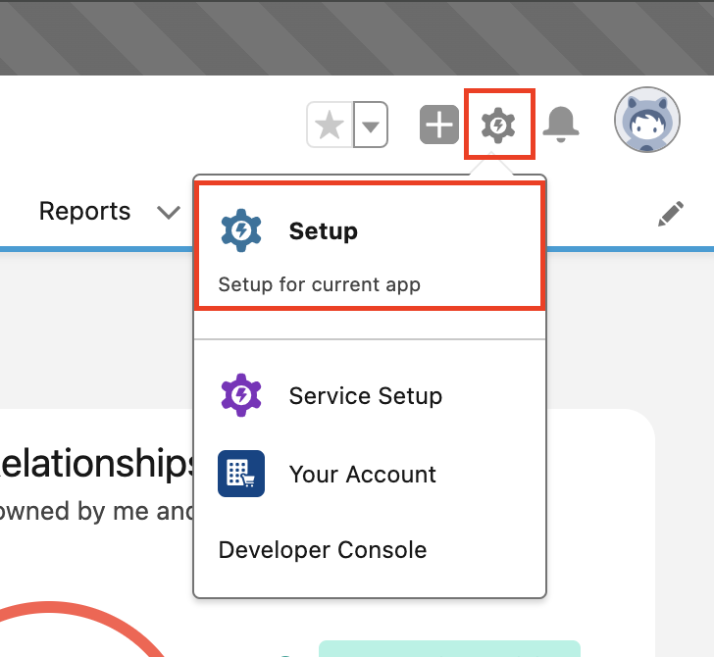This screenshot has height=657, width=714.
Task: Select Your Account menu entry
Action: pyautogui.click(x=370, y=474)
